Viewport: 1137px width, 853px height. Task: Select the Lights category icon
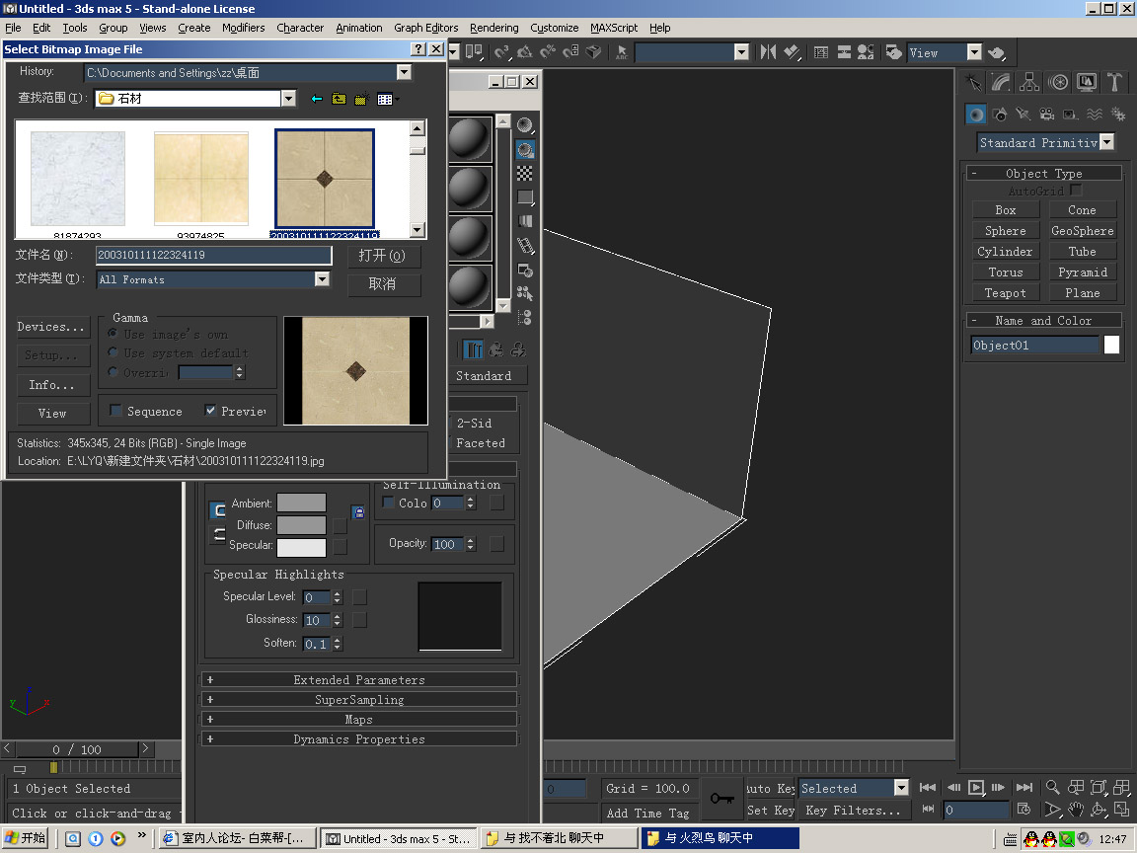[x=1023, y=115]
